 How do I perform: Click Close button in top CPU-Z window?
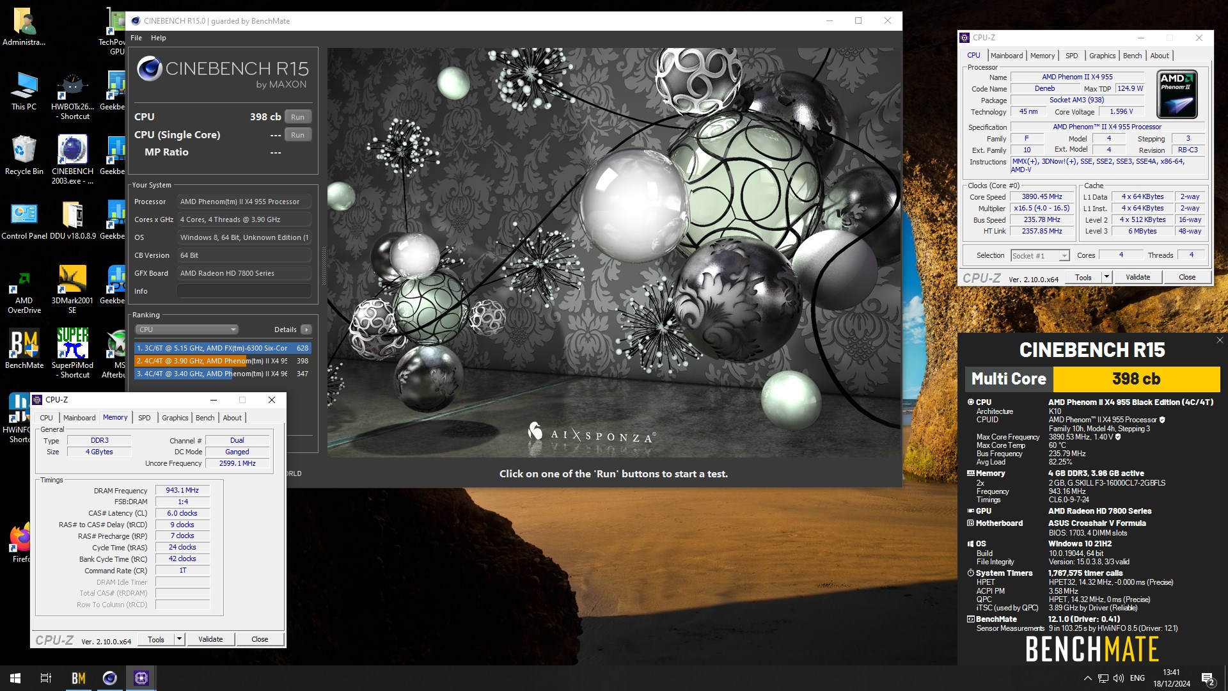coord(1187,277)
